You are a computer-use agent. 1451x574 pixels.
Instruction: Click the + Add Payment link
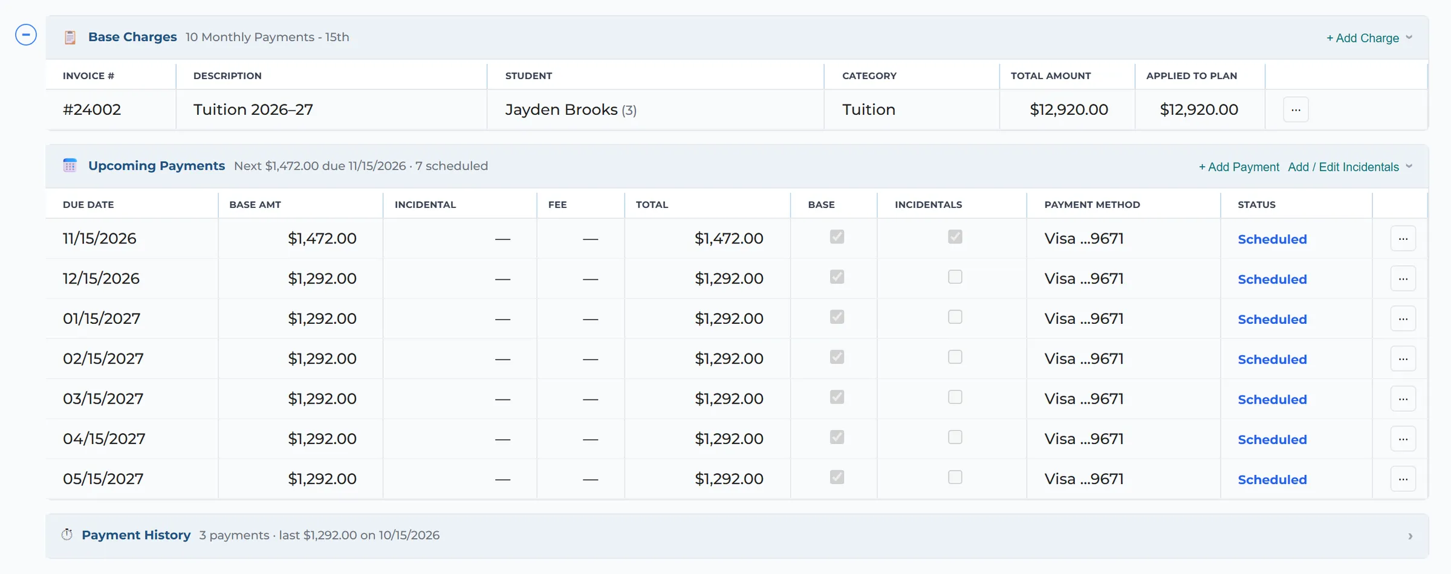coord(1239,167)
